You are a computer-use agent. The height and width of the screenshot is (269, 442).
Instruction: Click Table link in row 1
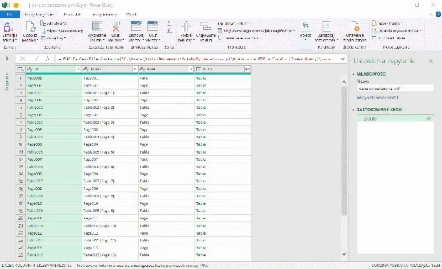(201, 78)
